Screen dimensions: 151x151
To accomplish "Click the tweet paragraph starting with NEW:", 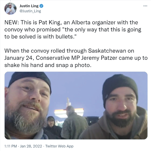I will 73,30.
